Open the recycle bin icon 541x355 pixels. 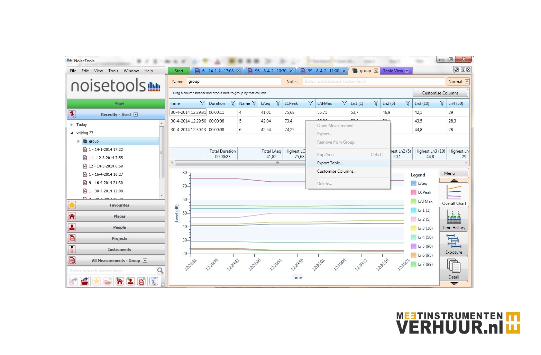[x=154, y=281]
